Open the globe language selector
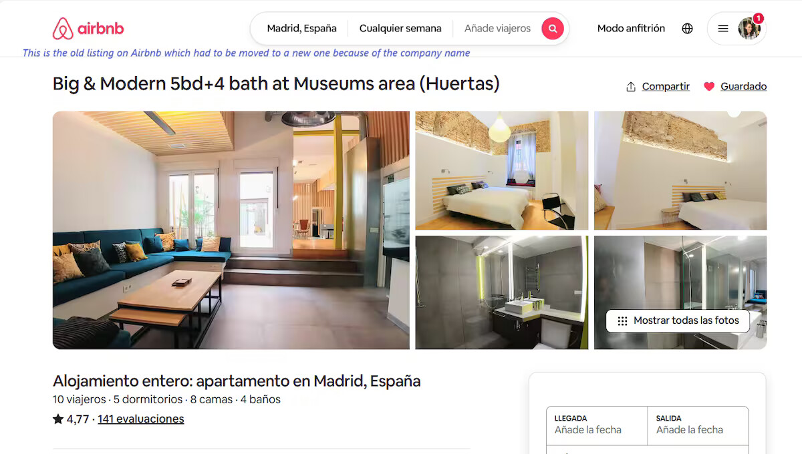This screenshot has width=802, height=454. (x=687, y=29)
